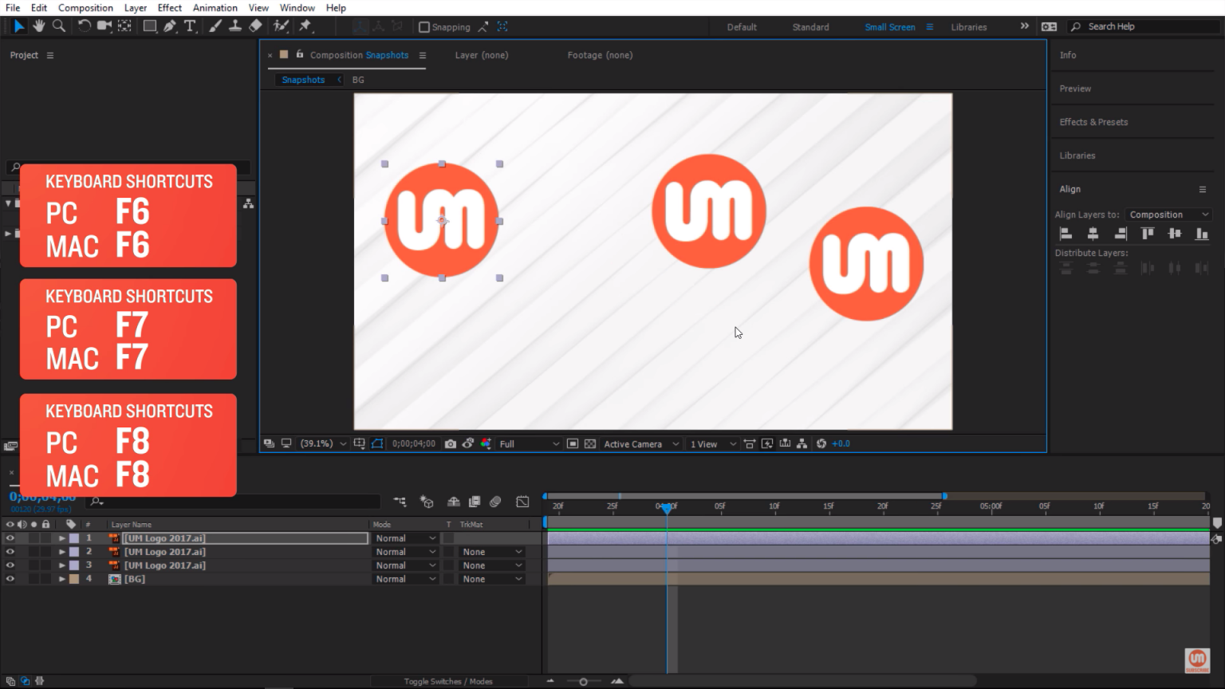Click the Rotation tool icon
This screenshot has width=1225, height=689.
84,26
